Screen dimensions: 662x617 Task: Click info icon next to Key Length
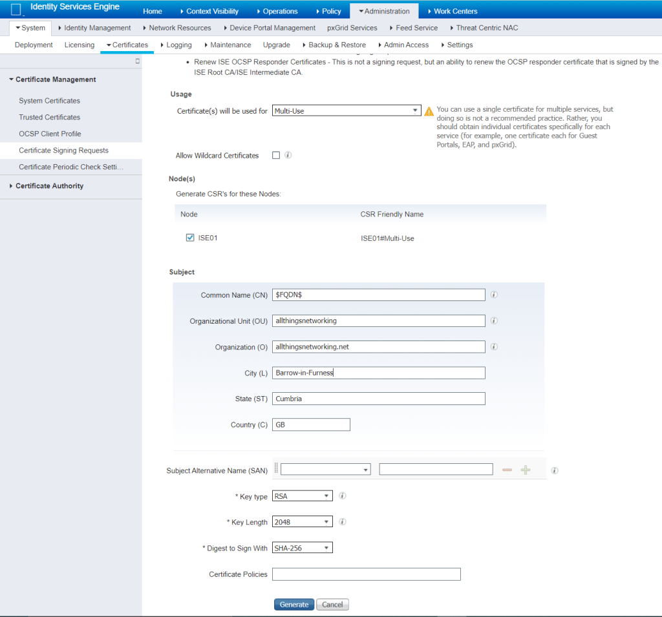(x=343, y=522)
